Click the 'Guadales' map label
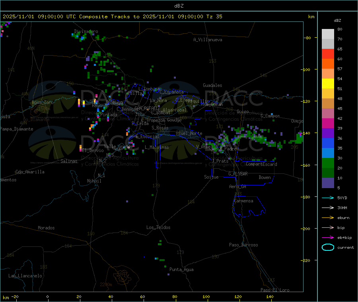Screen dimensions: 358x302 pos(212,85)
